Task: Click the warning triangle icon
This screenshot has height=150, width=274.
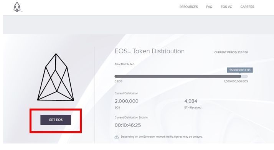Action: (x=117, y=137)
